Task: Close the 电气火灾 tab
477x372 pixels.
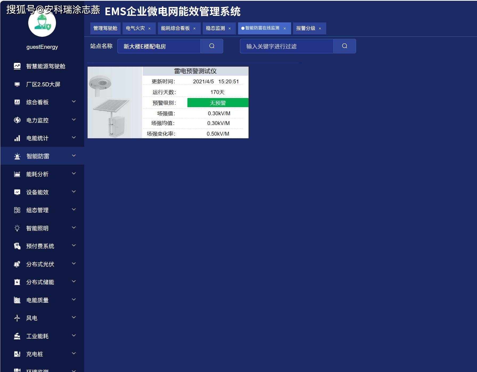Action: pyautogui.click(x=149, y=29)
